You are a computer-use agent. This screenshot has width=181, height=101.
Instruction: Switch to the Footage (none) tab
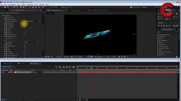point(75,10)
